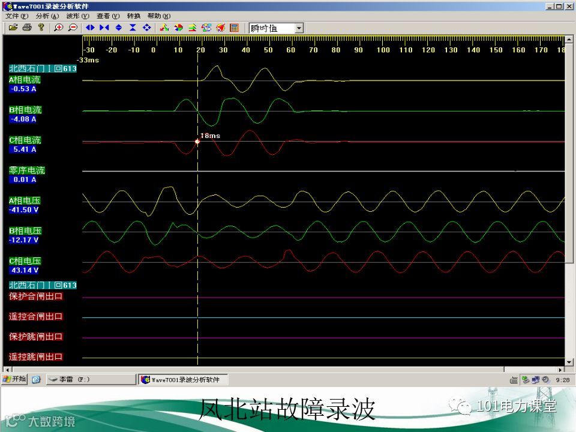The width and height of the screenshot is (576, 432).
Task: Click the open file folder icon
Action: (13, 28)
